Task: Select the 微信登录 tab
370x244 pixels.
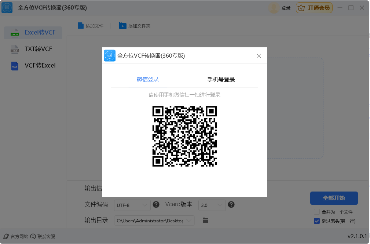Action: point(148,79)
